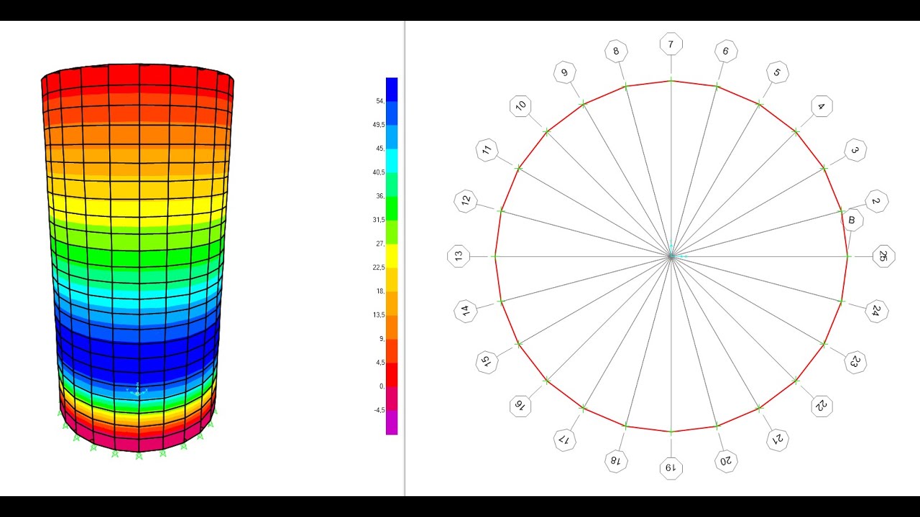Click legend value 22,5
The height and width of the screenshot is (517, 920).
(378, 267)
